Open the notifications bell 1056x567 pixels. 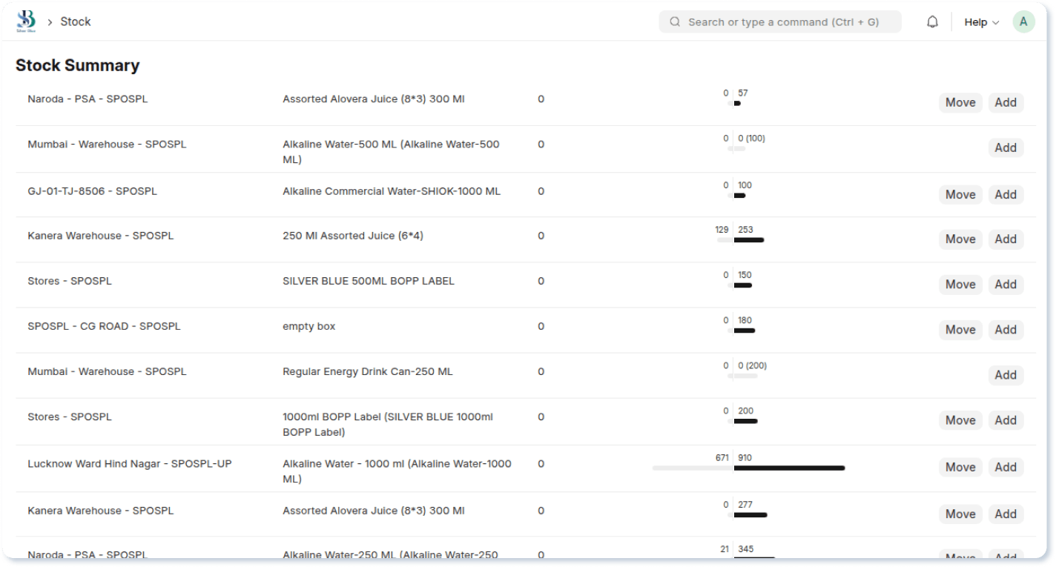(x=932, y=22)
